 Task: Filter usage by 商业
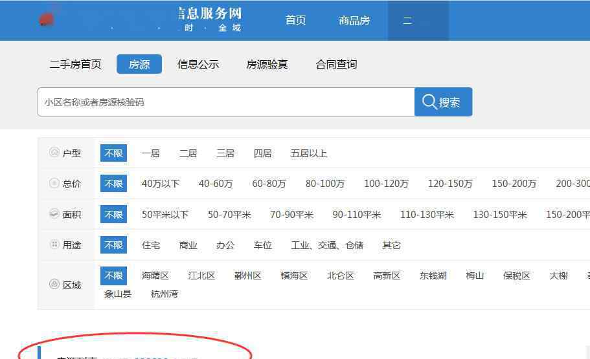188,245
